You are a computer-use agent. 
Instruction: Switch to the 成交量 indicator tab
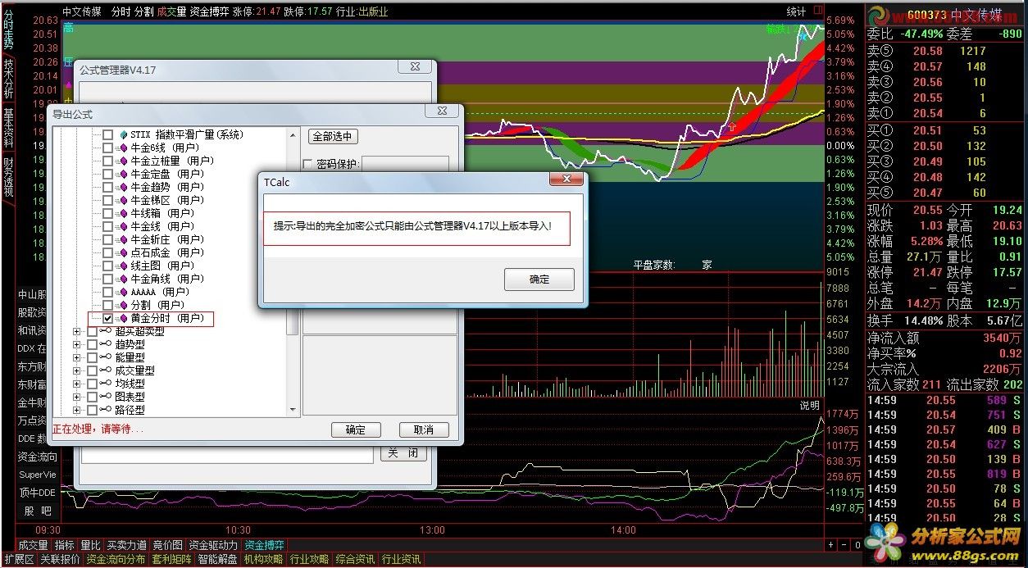[x=33, y=545]
